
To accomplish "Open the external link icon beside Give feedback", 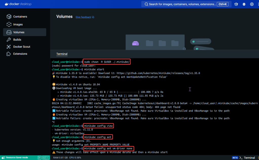I will coord(93,17).
